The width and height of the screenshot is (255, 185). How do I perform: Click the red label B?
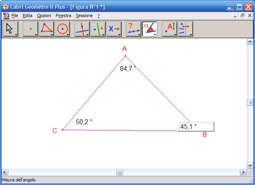[x=205, y=135]
